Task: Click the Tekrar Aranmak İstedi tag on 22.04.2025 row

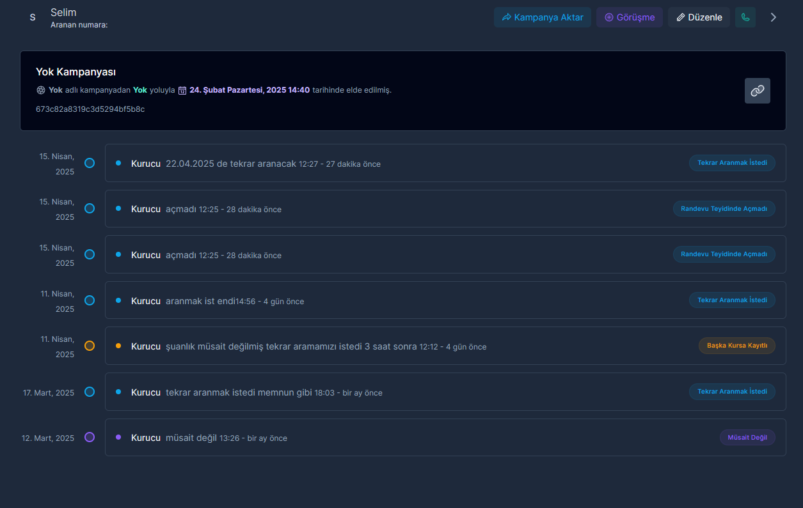Action: tap(732, 163)
